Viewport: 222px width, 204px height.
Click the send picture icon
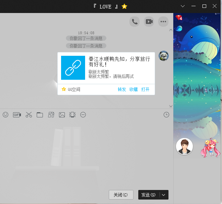pos(62,115)
